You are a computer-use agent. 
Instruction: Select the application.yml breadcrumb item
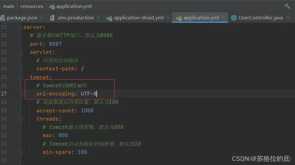tap(74, 6)
